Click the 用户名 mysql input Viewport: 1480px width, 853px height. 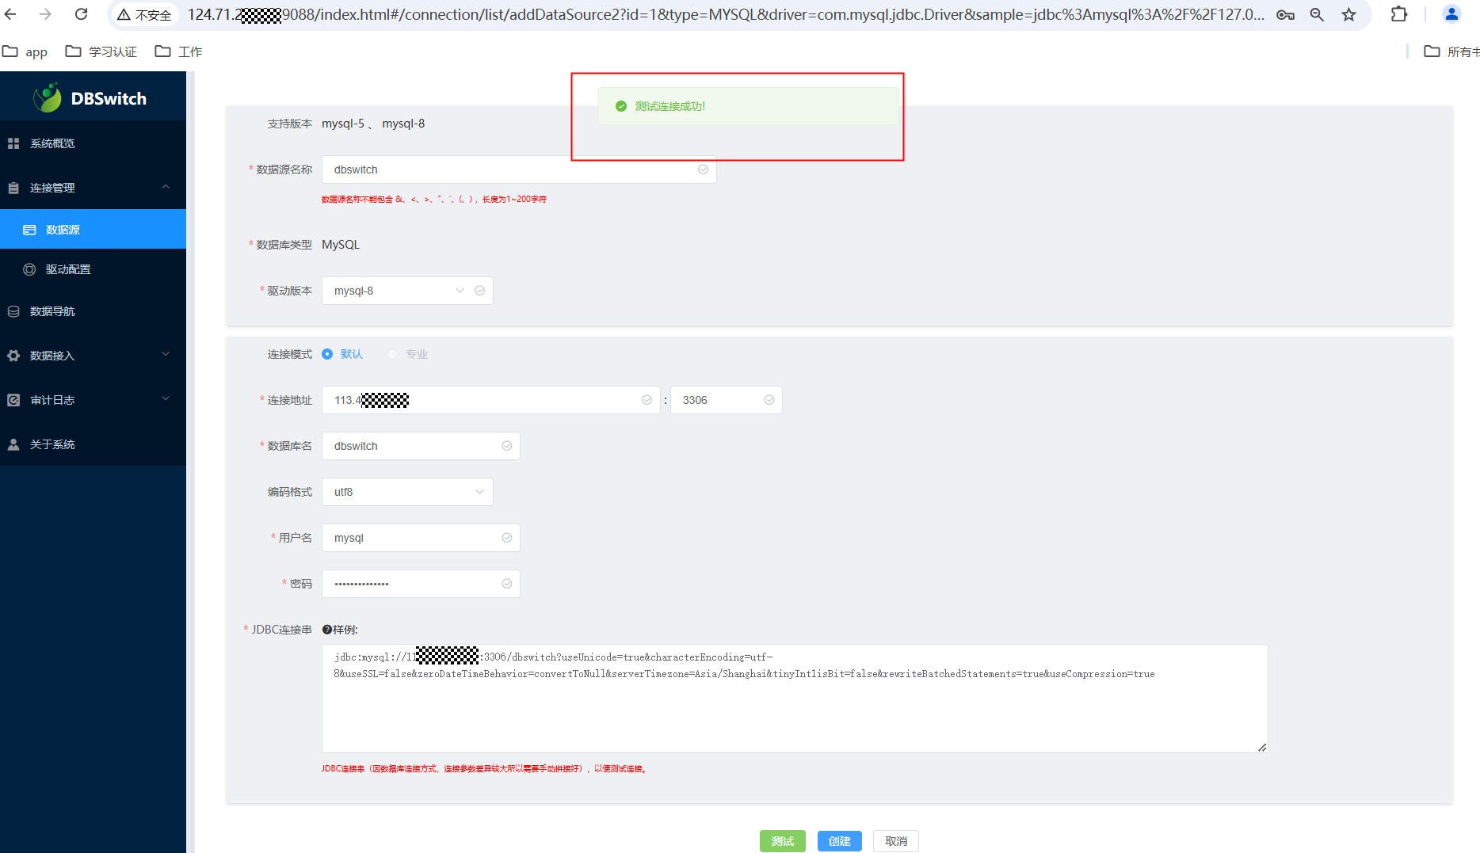pyautogui.click(x=421, y=538)
